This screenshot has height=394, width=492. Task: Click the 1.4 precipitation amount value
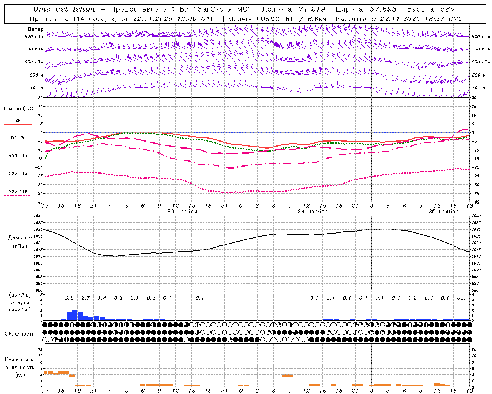102,298
